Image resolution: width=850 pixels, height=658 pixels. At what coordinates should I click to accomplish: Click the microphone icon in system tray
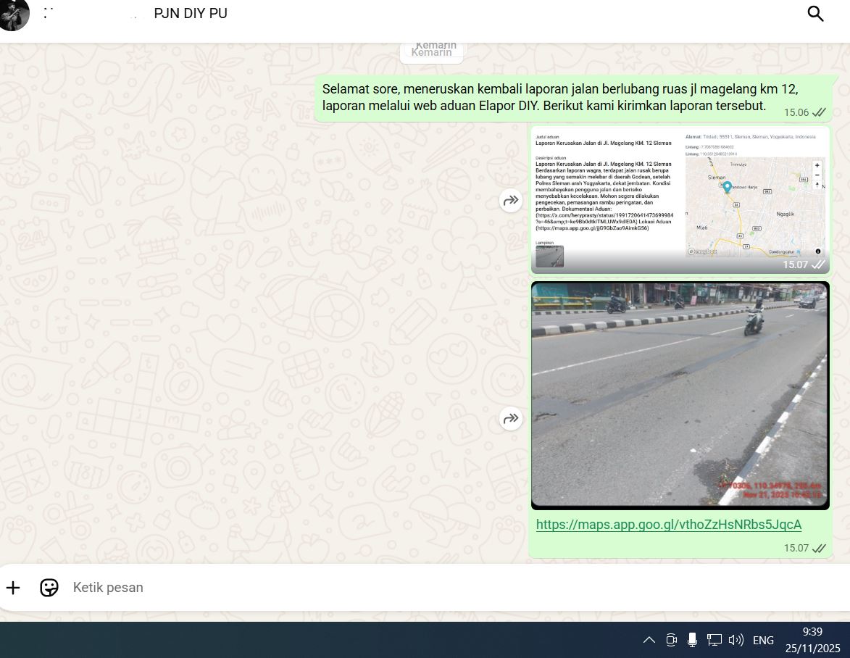pos(692,640)
